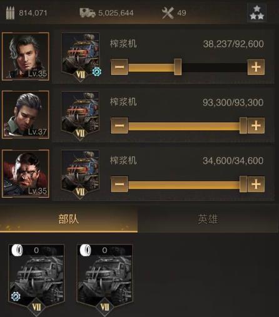The height and width of the screenshot is (317, 279).
Task: Select the Lv.35 red-caped hero portrait
Action: coord(26,174)
